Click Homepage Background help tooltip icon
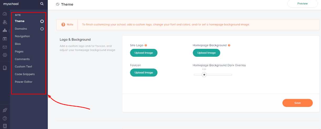 (x=229, y=45)
